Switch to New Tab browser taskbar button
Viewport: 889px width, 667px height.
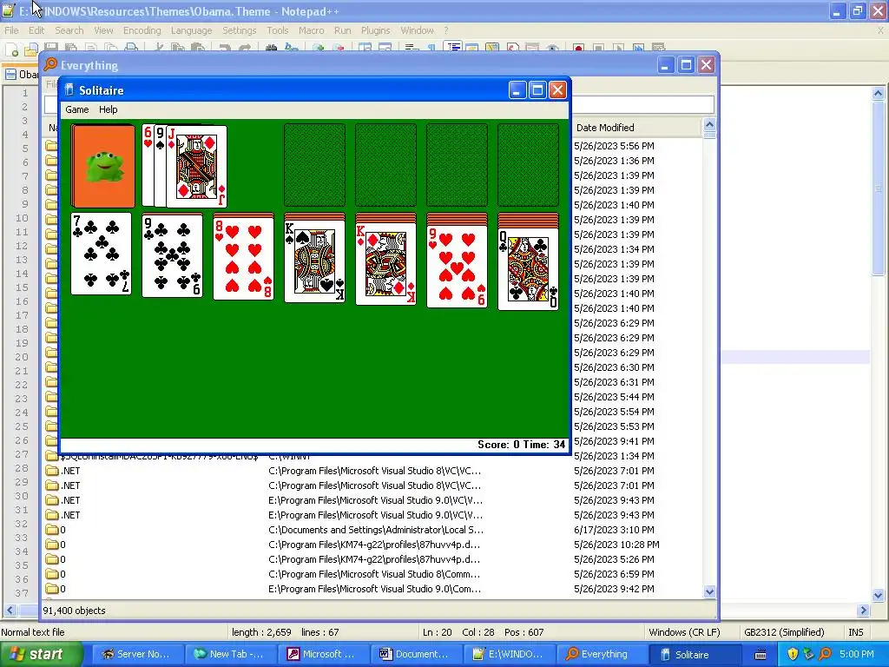[x=231, y=655]
